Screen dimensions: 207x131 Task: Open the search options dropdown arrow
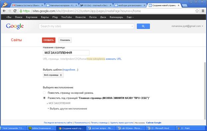[x=132, y=26]
